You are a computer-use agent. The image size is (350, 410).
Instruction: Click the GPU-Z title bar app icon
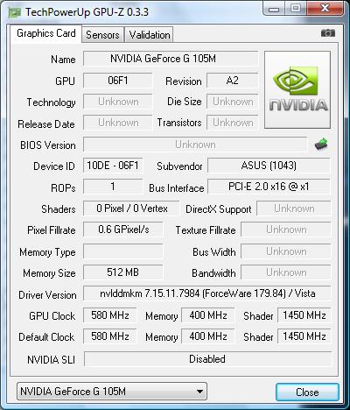click(15, 13)
